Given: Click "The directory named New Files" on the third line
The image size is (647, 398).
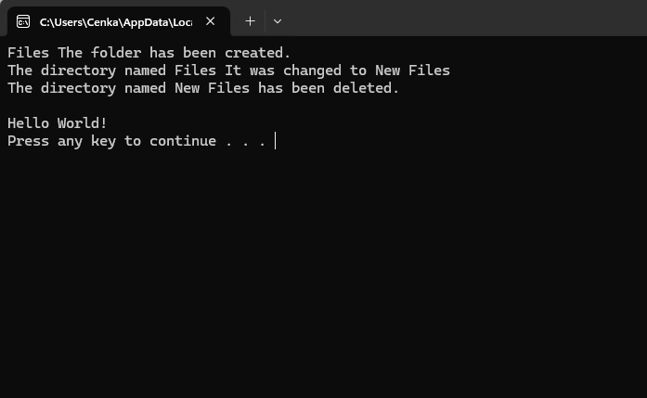Looking at the screenshot, I should (128, 88).
